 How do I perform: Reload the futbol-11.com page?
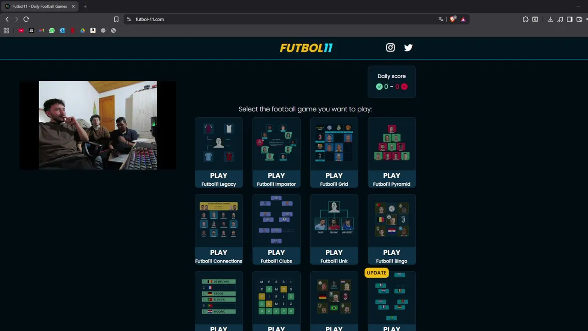[26, 19]
